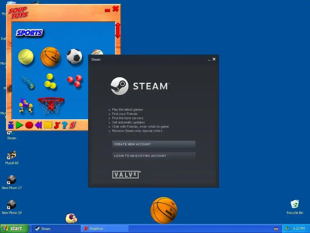Screen dimensions: 310x233
Task: Click the Soup Toys logo in the Souptoys header
Action: [x=18, y=13]
